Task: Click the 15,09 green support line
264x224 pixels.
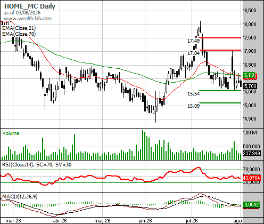Action: point(220,103)
